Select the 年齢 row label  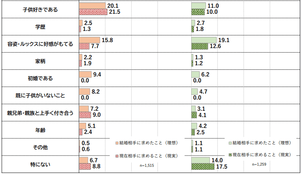[x=40, y=130]
